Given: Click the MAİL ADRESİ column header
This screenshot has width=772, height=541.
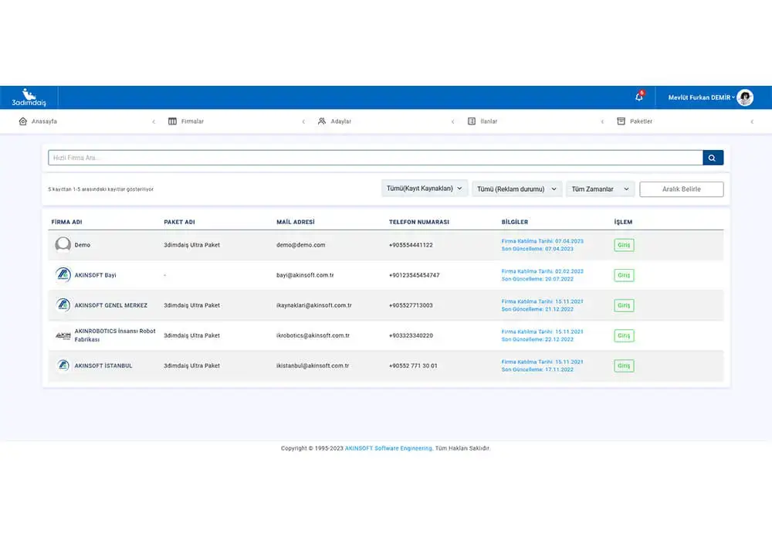Looking at the screenshot, I should 296,223.
